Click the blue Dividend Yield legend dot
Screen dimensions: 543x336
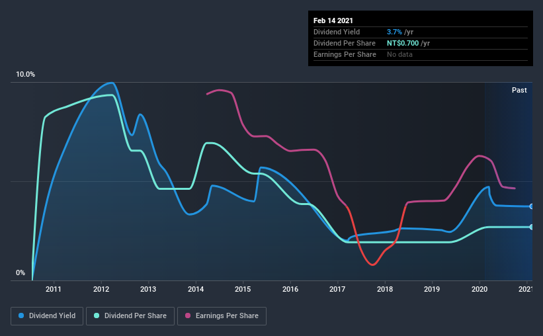click(21, 315)
